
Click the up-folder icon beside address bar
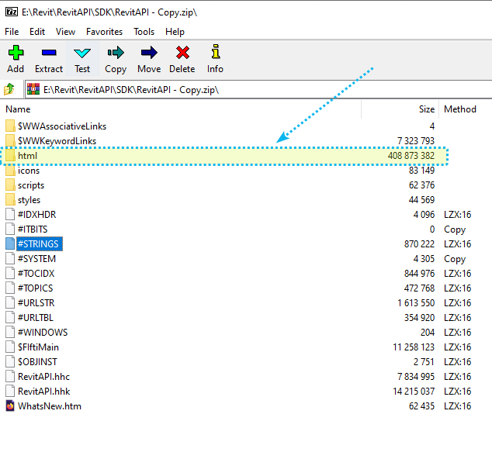click(11, 89)
